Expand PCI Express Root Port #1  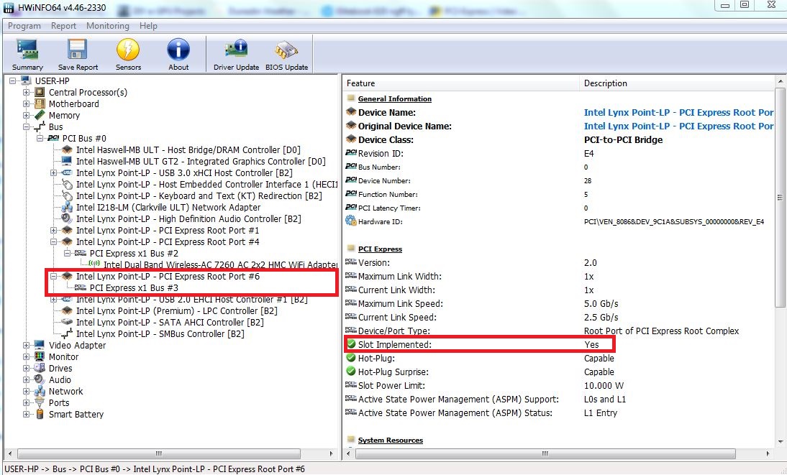click(53, 230)
